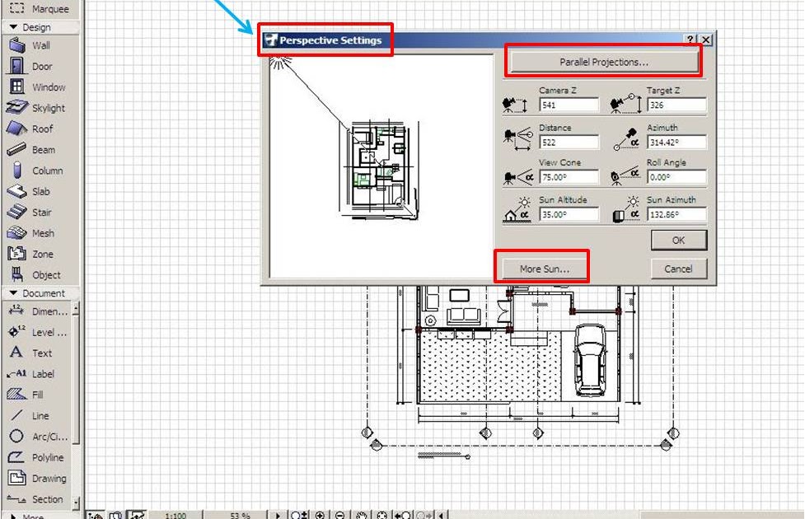Select the Dimension tool

(37, 311)
